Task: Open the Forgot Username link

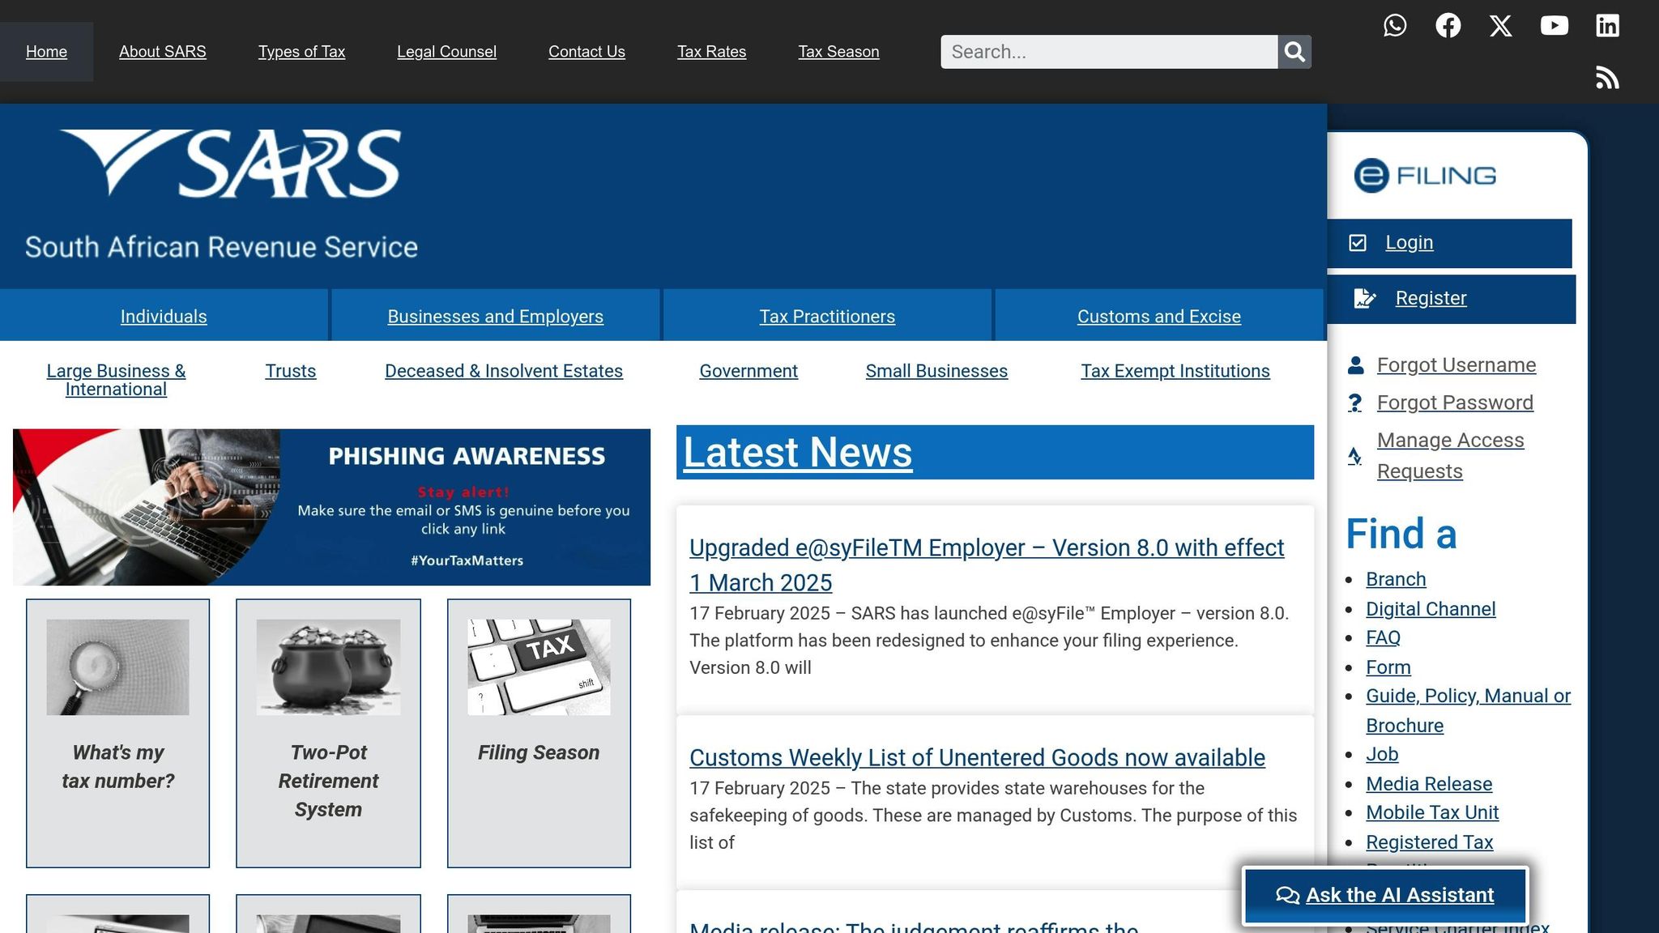Action: click(x=1456, y=365)
